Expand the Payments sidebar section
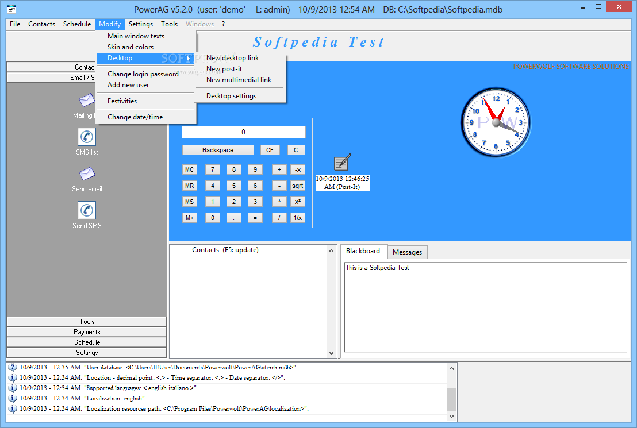 (x=87, y=331)
